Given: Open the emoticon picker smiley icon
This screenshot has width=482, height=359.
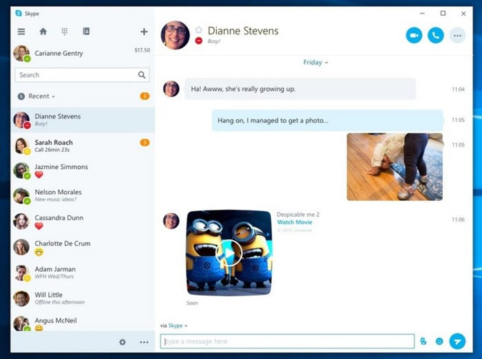Looking at the screenshot, I should pyautogui.click(x=439, y=341).
